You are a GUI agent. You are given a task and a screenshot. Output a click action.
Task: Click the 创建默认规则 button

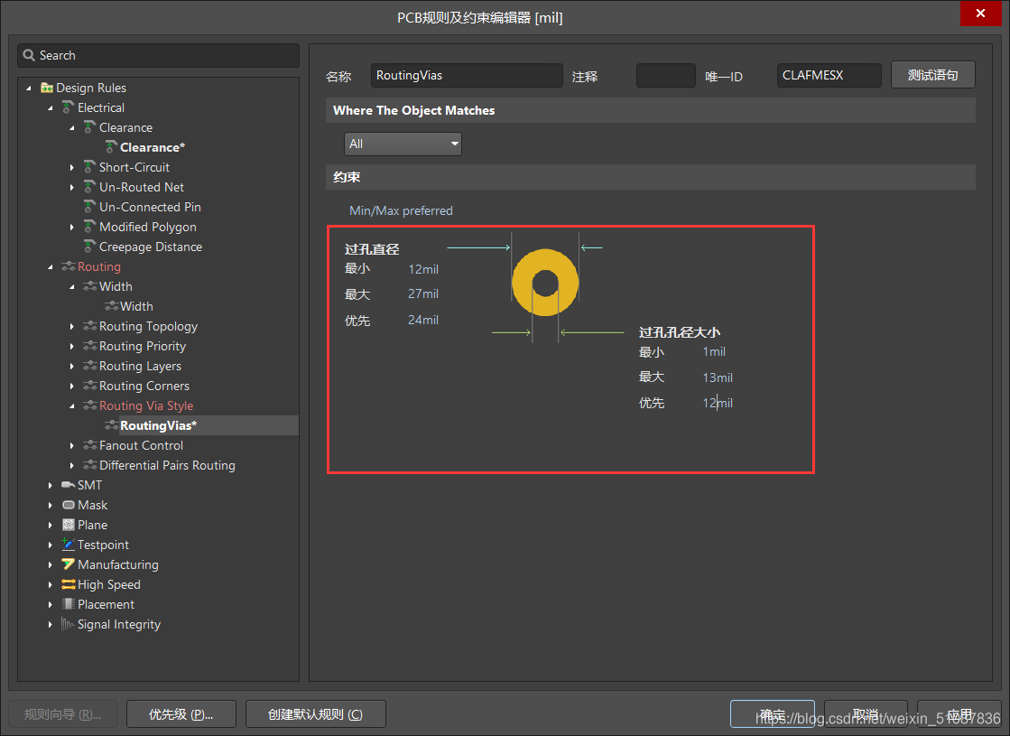click(x=315, y=714)
